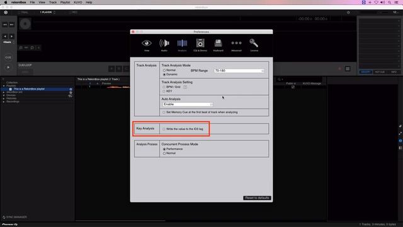This screenshot has height=227, width=403.
Task: Expand the Histories tree node
Action: coord(4,98)
